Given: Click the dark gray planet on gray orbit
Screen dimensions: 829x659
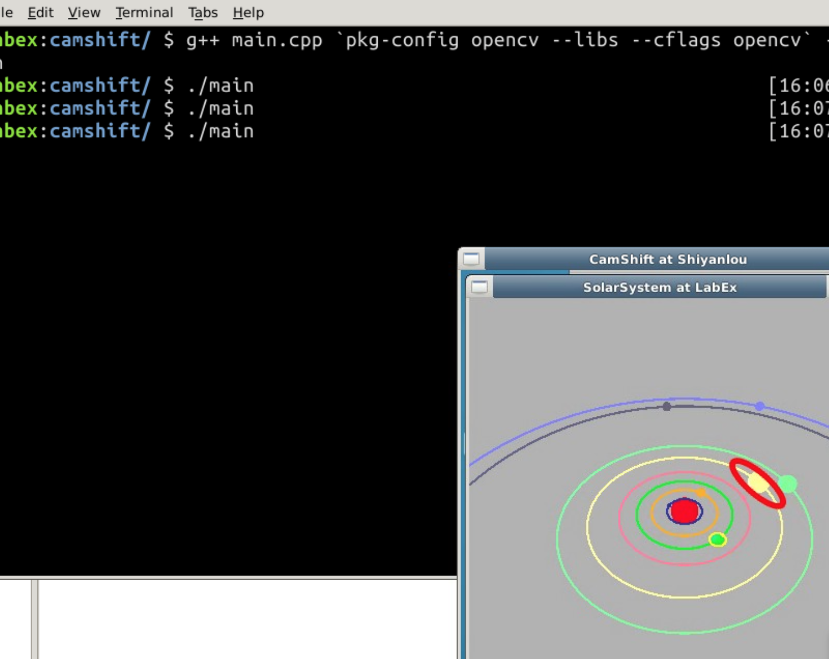Looking at the screenshot, I should click(666, 407).
